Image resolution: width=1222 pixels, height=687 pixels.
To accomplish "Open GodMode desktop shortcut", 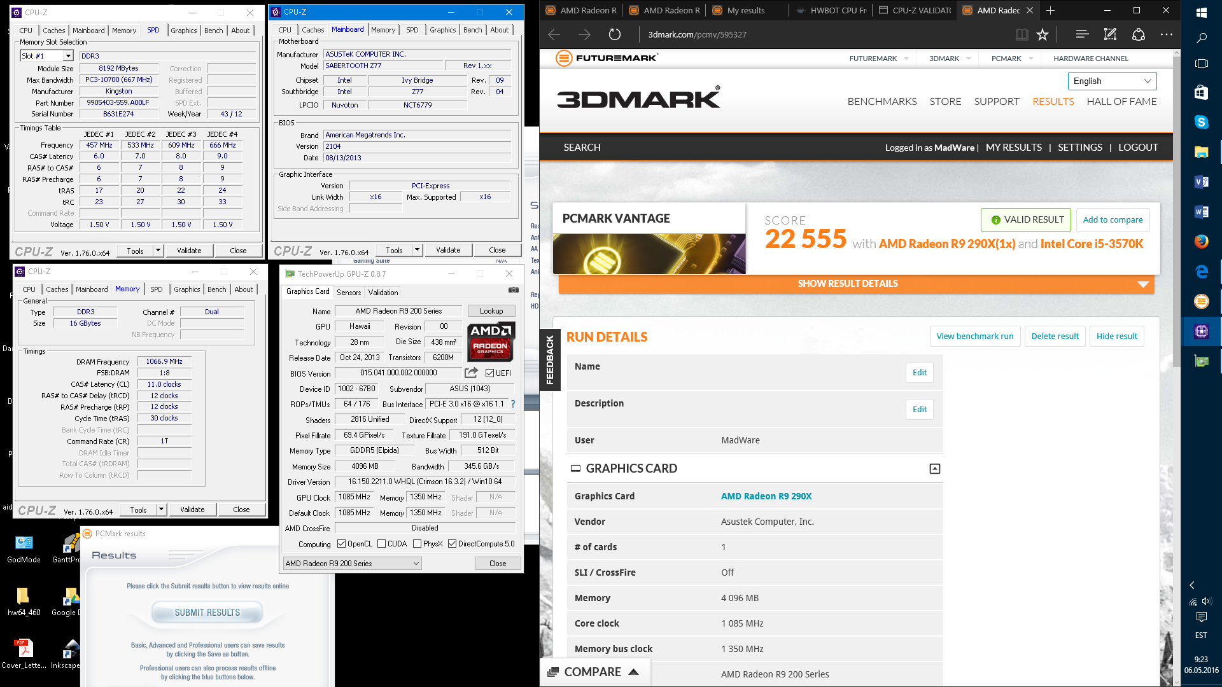I will click(x=24, y=549).
